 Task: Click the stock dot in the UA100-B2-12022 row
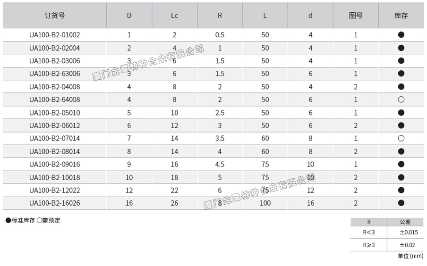(x=401, y=190)
